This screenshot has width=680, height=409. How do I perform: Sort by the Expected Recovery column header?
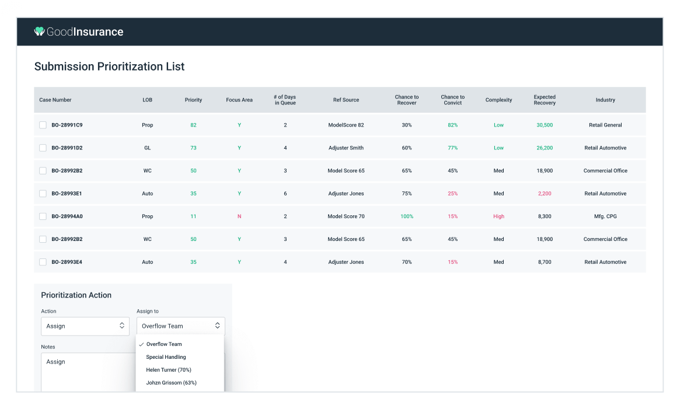(544, 100)
